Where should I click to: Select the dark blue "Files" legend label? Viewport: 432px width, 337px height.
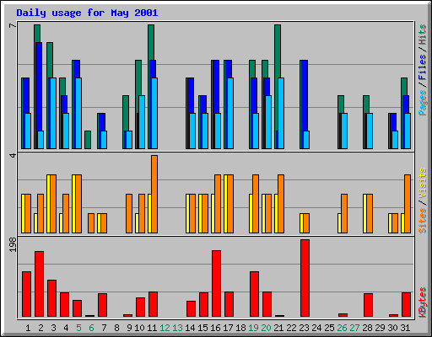coord(422,67)
